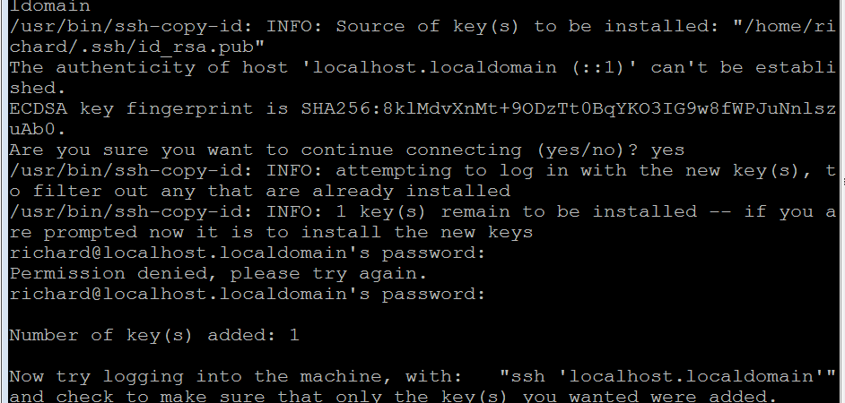The image size is (845, 403).
Task: Click 're prompted now it is to install' line
Action: [271, 233]
